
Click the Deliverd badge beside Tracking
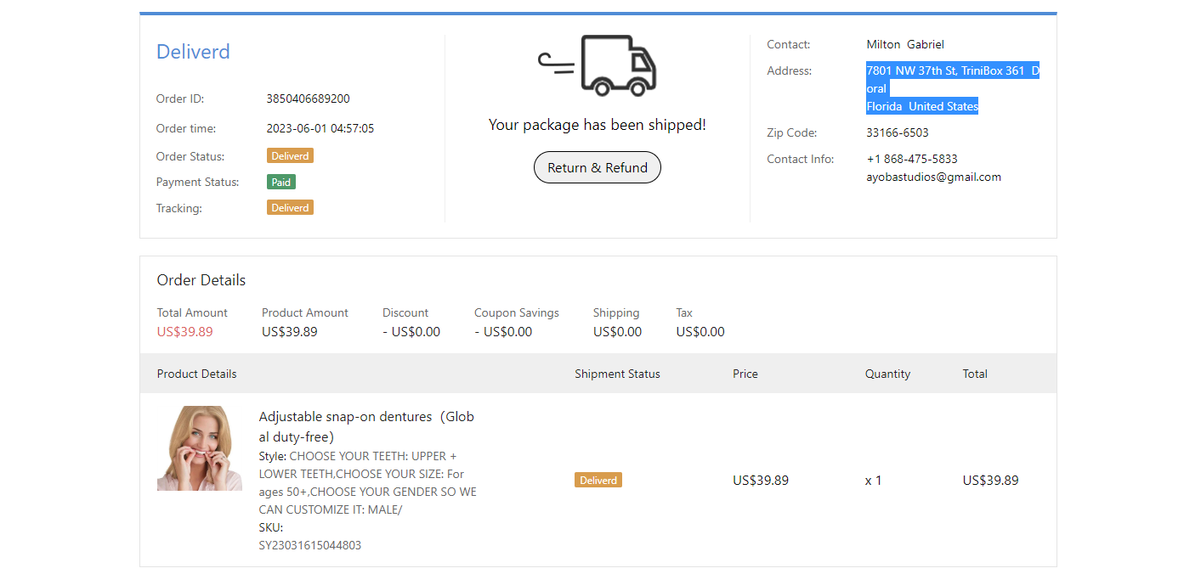click(x=290, y=207)
